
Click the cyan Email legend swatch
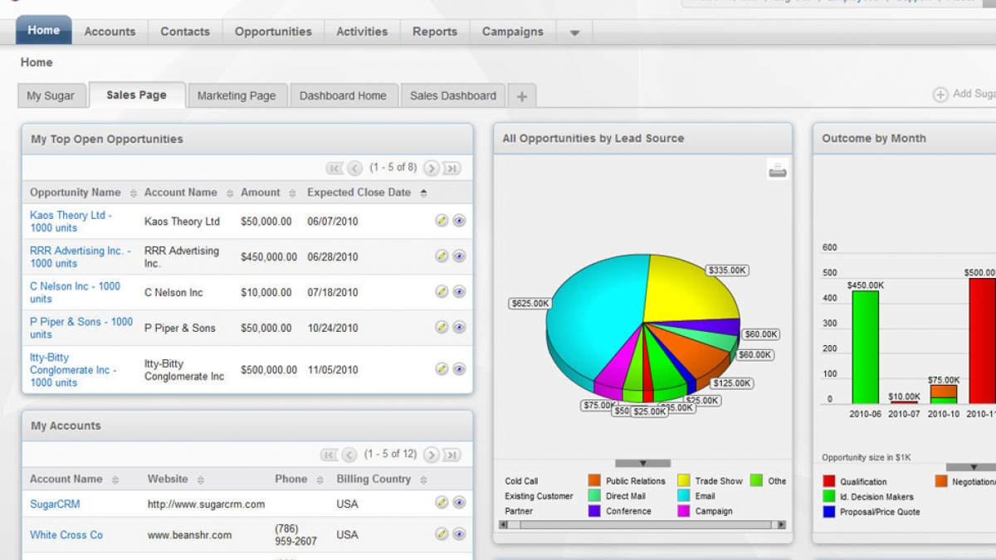(x=684, y=496)
